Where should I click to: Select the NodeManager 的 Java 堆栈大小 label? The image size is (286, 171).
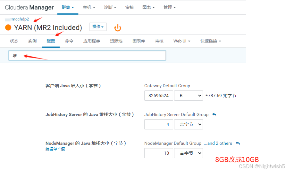tap(86, 143)
